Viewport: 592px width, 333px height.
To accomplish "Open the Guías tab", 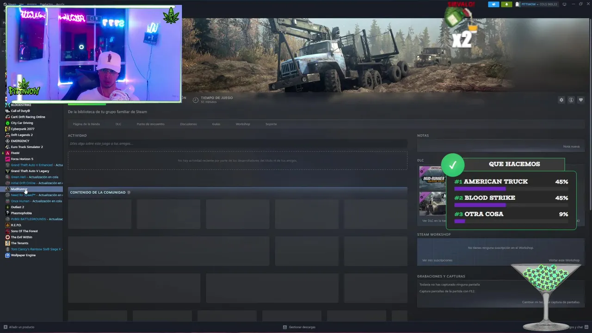I will pos(216,124).
